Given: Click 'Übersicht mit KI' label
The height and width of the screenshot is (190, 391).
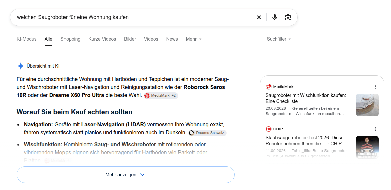Looking at the screenshot, I should click(43, 66).
